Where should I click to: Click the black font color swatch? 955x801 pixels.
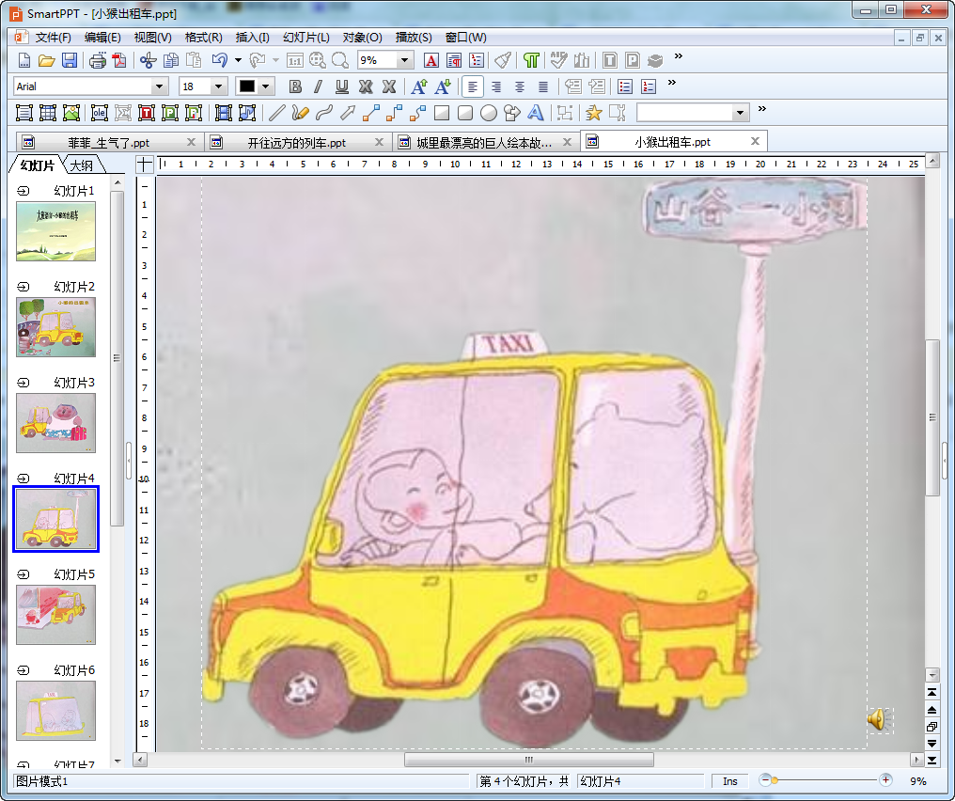point(247,86)
